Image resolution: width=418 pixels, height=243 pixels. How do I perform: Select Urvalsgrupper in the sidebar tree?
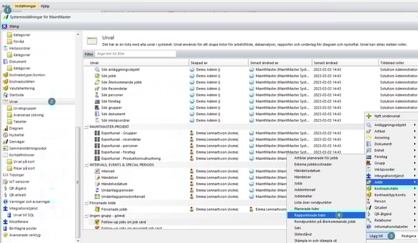point(25,108)
